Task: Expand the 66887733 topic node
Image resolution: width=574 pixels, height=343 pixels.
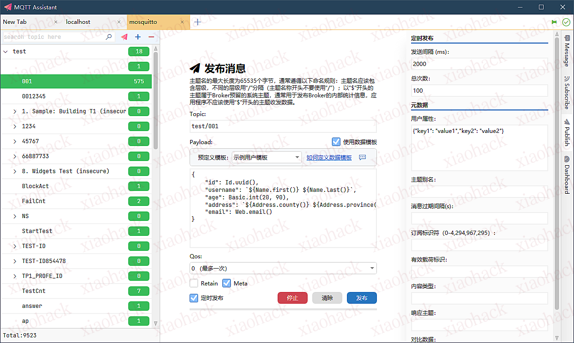Action: [15, 156]
